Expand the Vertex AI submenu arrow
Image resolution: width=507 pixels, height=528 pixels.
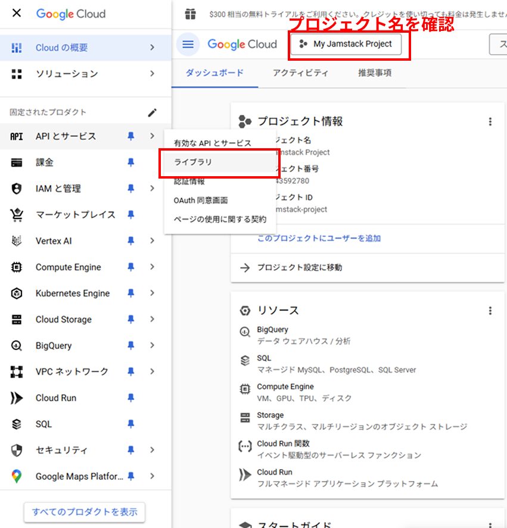(153, 240)
